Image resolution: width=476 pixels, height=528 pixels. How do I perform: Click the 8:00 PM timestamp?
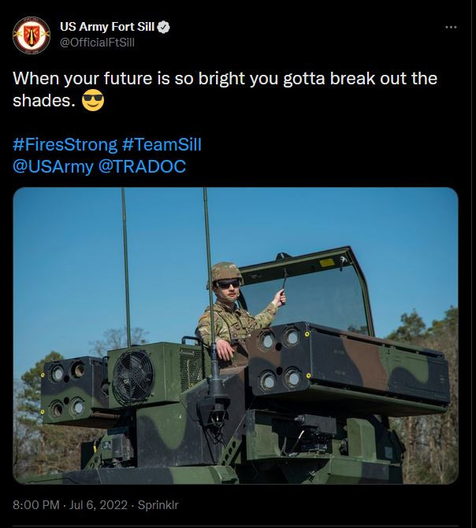37,502
